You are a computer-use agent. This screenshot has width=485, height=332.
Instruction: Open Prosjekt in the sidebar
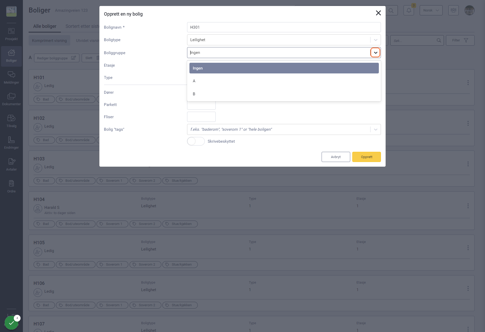[x=11, y=34]
